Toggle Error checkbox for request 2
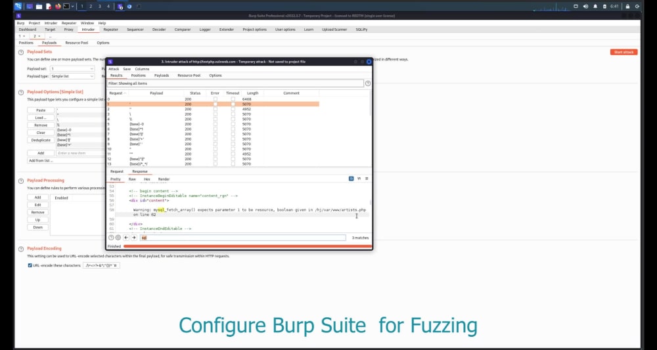 [215, 109]
